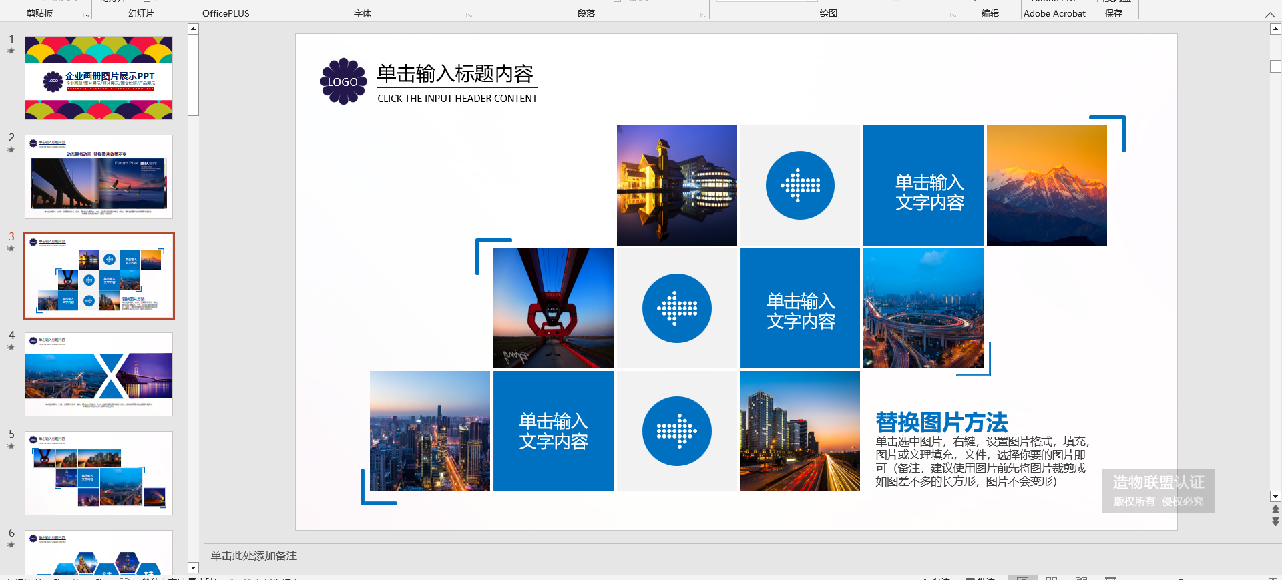The height and width of the screenshot is (580, 1282).
Task: Select the purple flower LOGO on slide
Action: point(343,81)
